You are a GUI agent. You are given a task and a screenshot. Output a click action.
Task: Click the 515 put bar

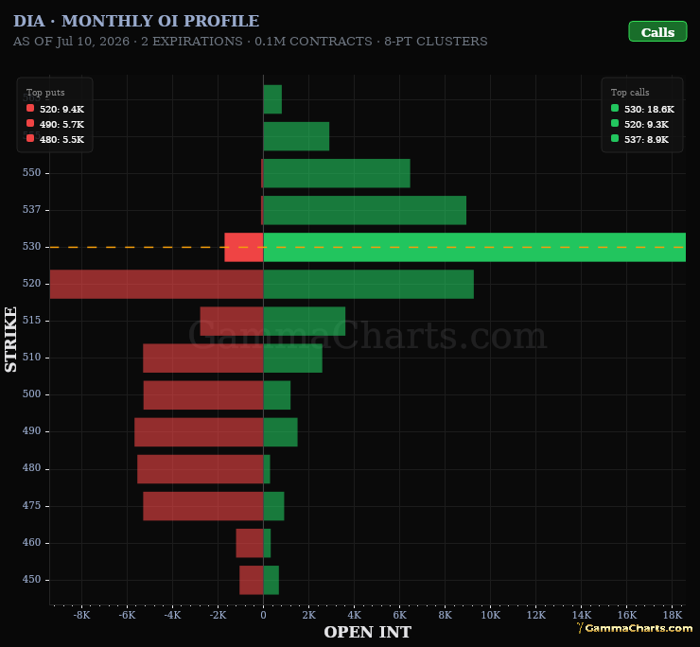pos(232,321)
